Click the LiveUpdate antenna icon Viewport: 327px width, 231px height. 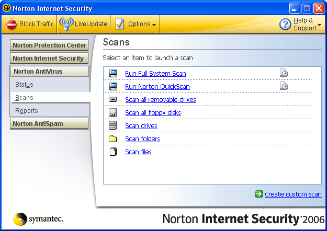pyautogui.click(x=66, y=24)
